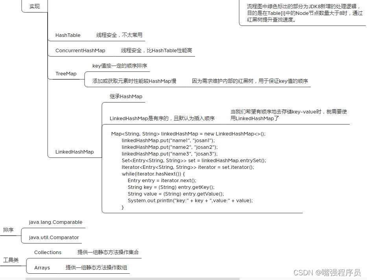Viewport: 367px width, 280px height.
Task: Select the text LinkedHashMap是有序的，且默认为插入顺序
Action: point(162,119)
